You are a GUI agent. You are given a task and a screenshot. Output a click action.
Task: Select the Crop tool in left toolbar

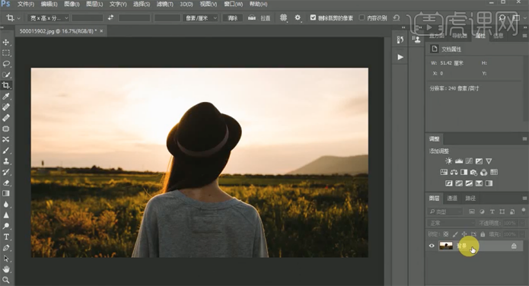6,85
